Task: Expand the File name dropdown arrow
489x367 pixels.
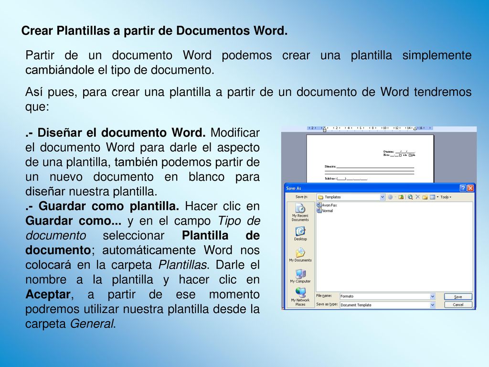Action: point(433,296)
